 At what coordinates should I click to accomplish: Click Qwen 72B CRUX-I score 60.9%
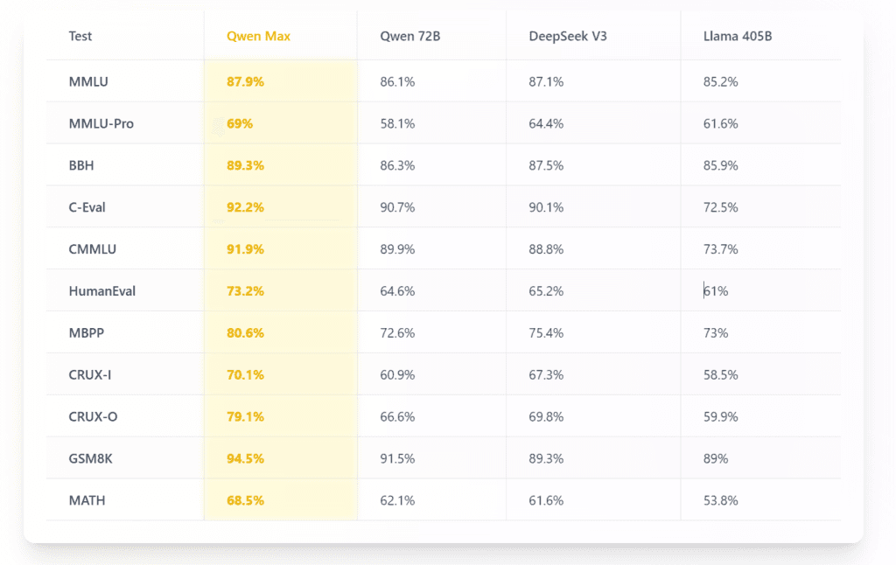(397, 374)
